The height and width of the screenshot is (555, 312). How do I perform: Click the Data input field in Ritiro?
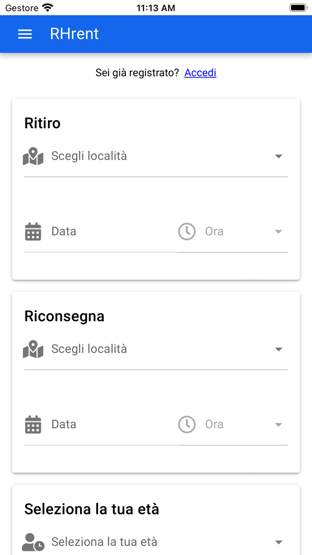(89, 232)
